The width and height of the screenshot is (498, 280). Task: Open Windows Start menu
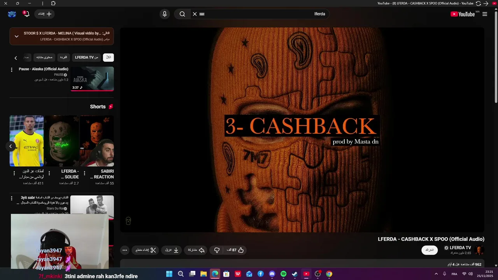(169, 274)
